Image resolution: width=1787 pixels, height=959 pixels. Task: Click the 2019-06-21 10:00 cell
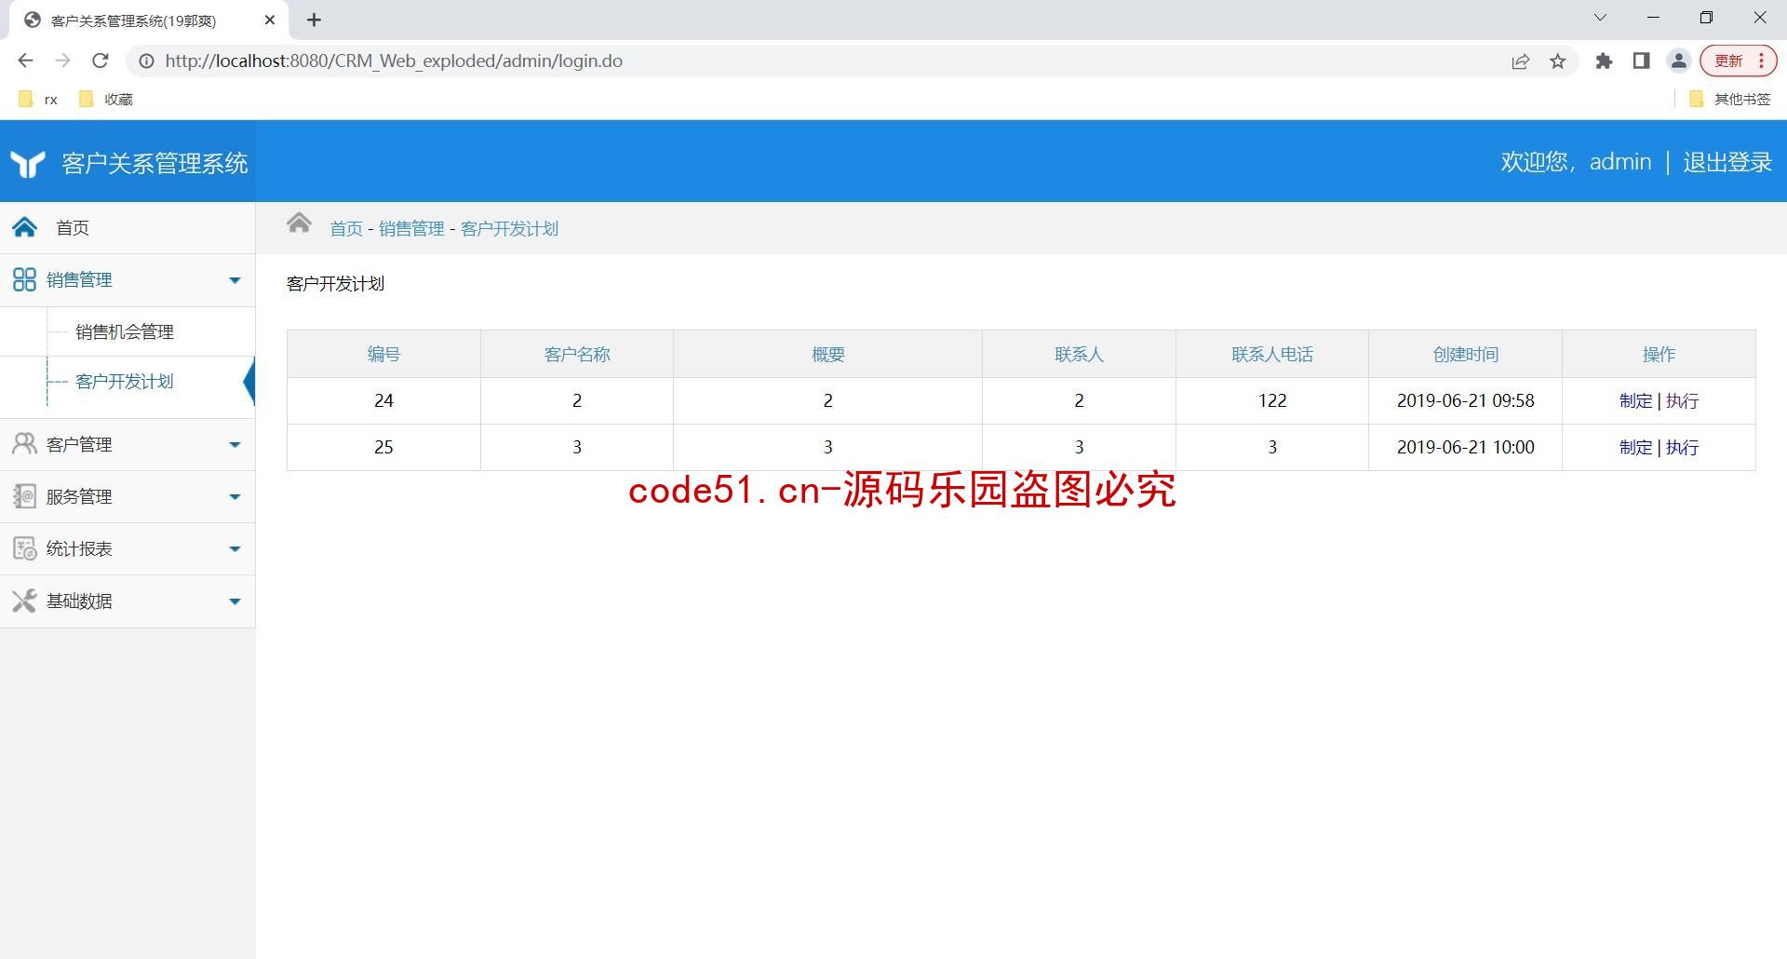click(x=1465, y=447)
